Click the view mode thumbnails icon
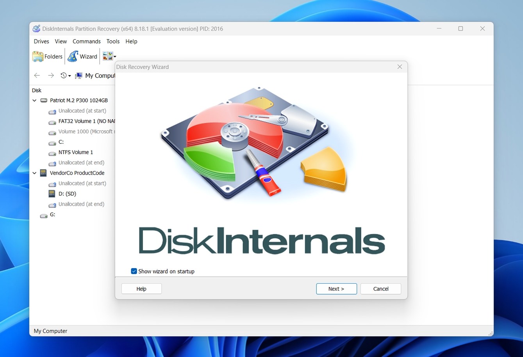This screenshot has width=523, height=357. point(107,57)
